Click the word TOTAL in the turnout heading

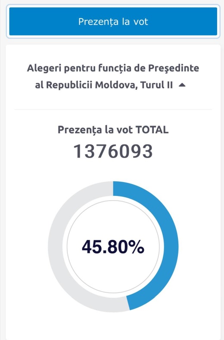tap(152, 130)
